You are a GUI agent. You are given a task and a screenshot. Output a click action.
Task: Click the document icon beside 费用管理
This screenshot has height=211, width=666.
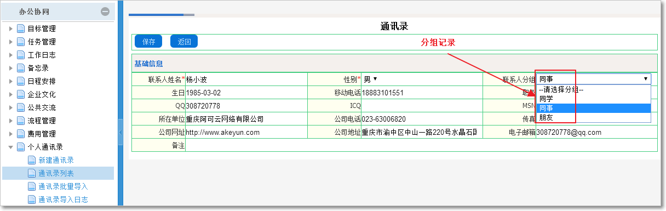coord(21,134)
